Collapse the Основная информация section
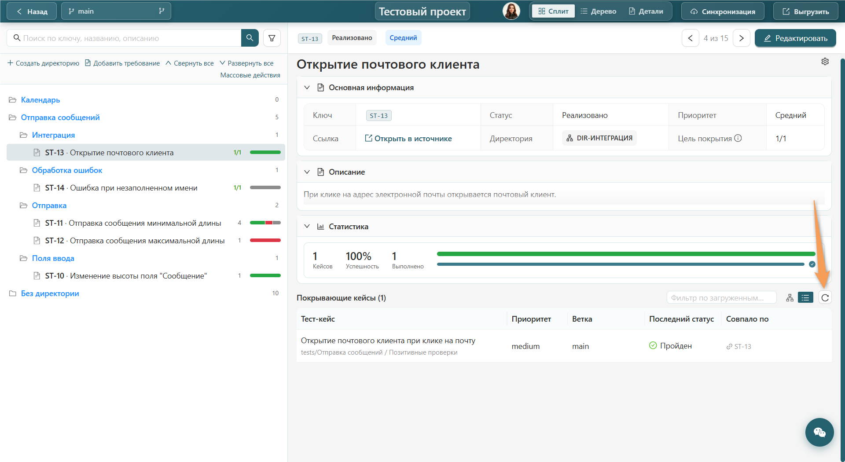 [307, 88]
